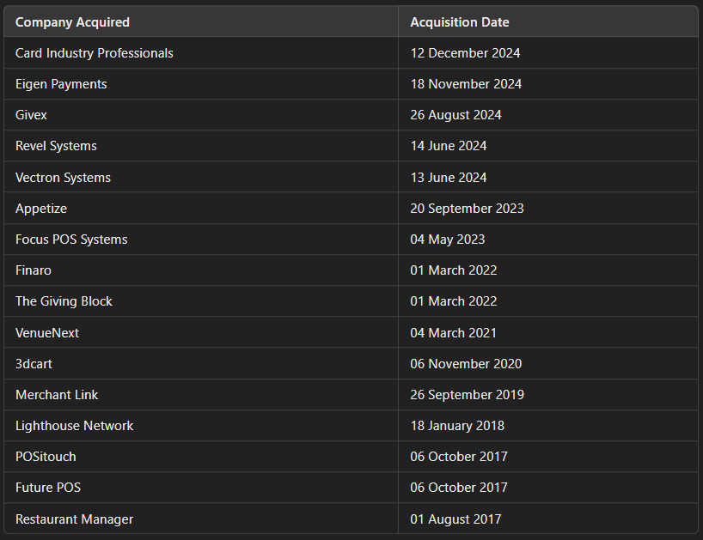Click the POSitouch entry
This screenshot has height=540, width=703.
click(46, 456)
